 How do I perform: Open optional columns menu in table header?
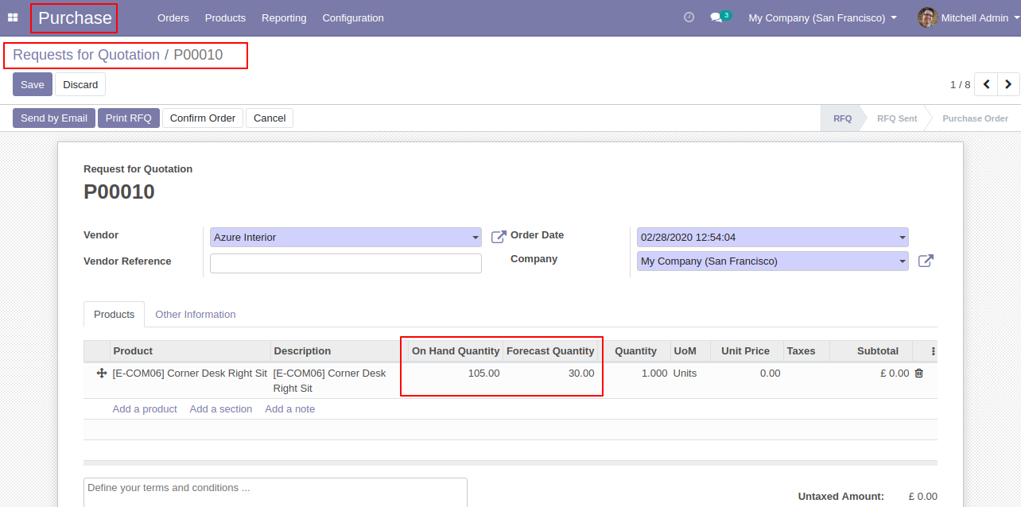coord(934,351)
